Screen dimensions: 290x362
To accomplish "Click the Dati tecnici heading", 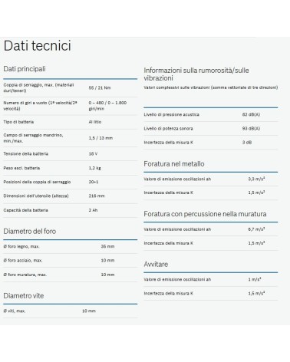I will (x=37, y=46).
